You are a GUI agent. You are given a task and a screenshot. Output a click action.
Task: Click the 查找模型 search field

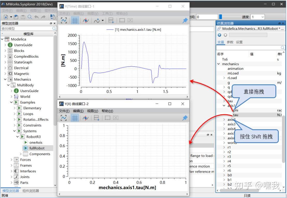click(29, 29)
